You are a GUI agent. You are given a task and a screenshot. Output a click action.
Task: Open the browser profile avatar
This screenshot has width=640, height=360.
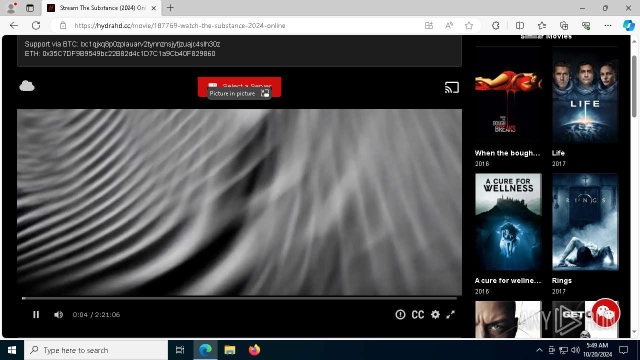(x=11, y=8)
